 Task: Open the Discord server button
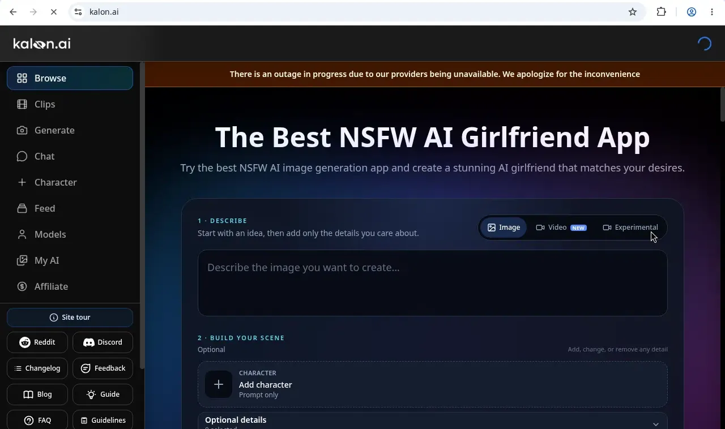coord(103,342)
